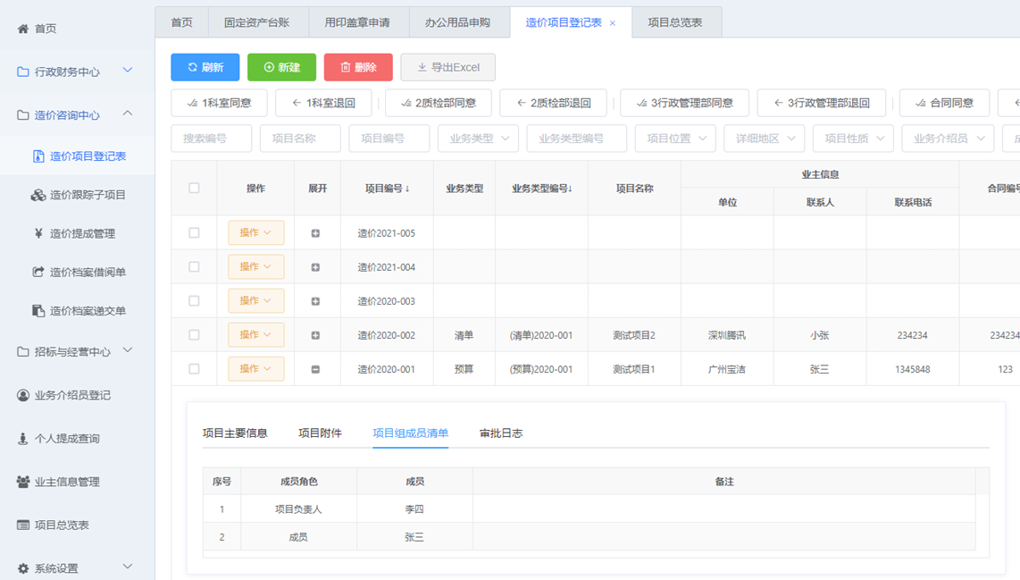Collapse the 造价咨询中心 menu chevron

(128, 113)
